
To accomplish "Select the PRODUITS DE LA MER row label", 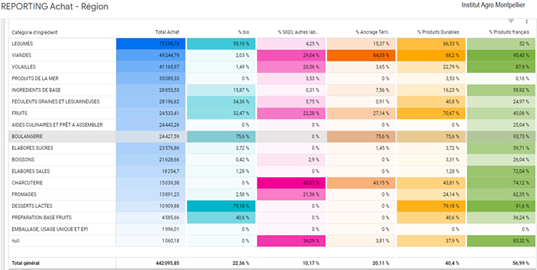I will pos(35,79).
